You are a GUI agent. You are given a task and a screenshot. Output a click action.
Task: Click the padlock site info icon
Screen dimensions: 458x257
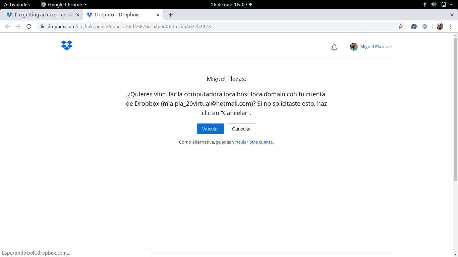tap(42, 26)
